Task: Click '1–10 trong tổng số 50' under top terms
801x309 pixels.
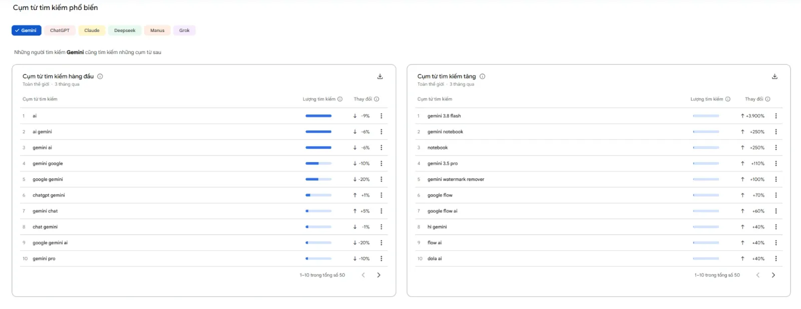Action: tap(322, 275)
